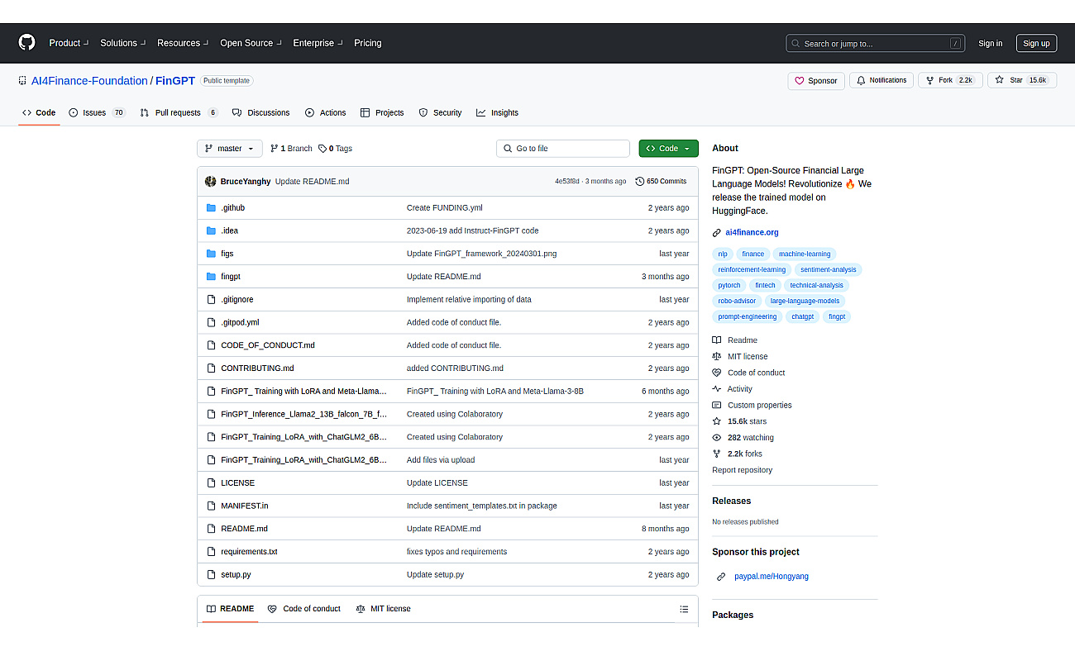Click the branch icon beside 1 Branch

point(275,149)
